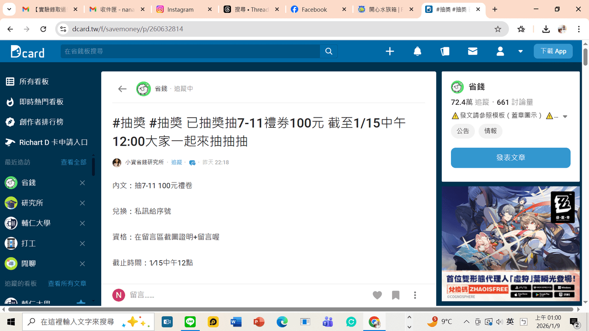Click the 省錢 board avatar above the post title
The height and width of the screenshot is (331, 589).
pyautogui.click(x=144, y=89)
